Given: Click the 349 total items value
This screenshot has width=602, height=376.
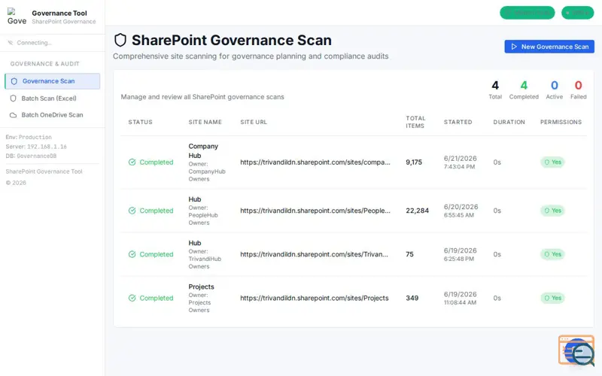Looking at the screenshot, I should pos(412,298).
